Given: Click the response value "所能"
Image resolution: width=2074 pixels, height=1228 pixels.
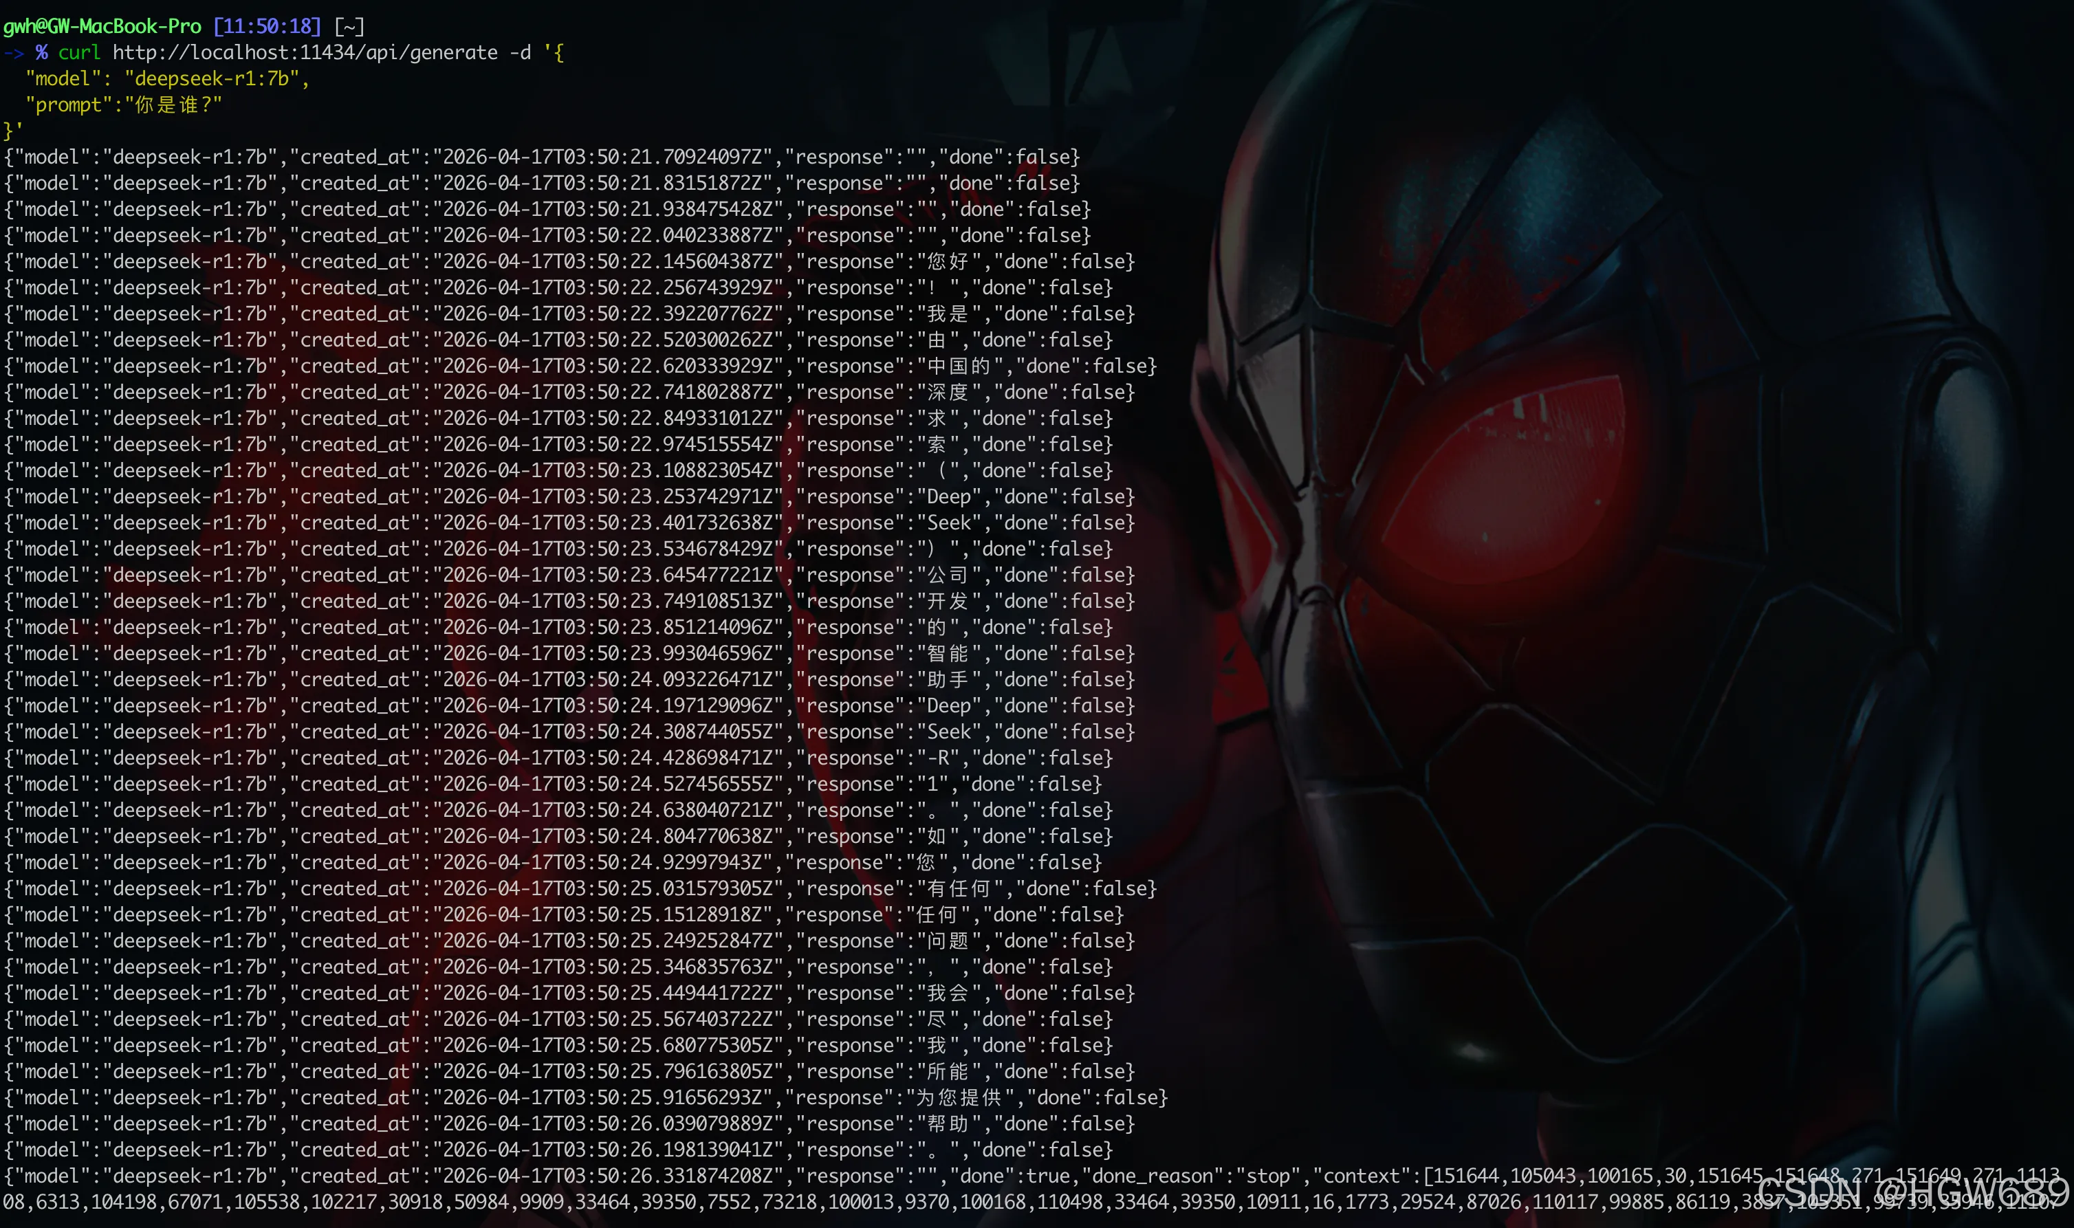Looking at the screenshot, I should [x=948, y=1072].
